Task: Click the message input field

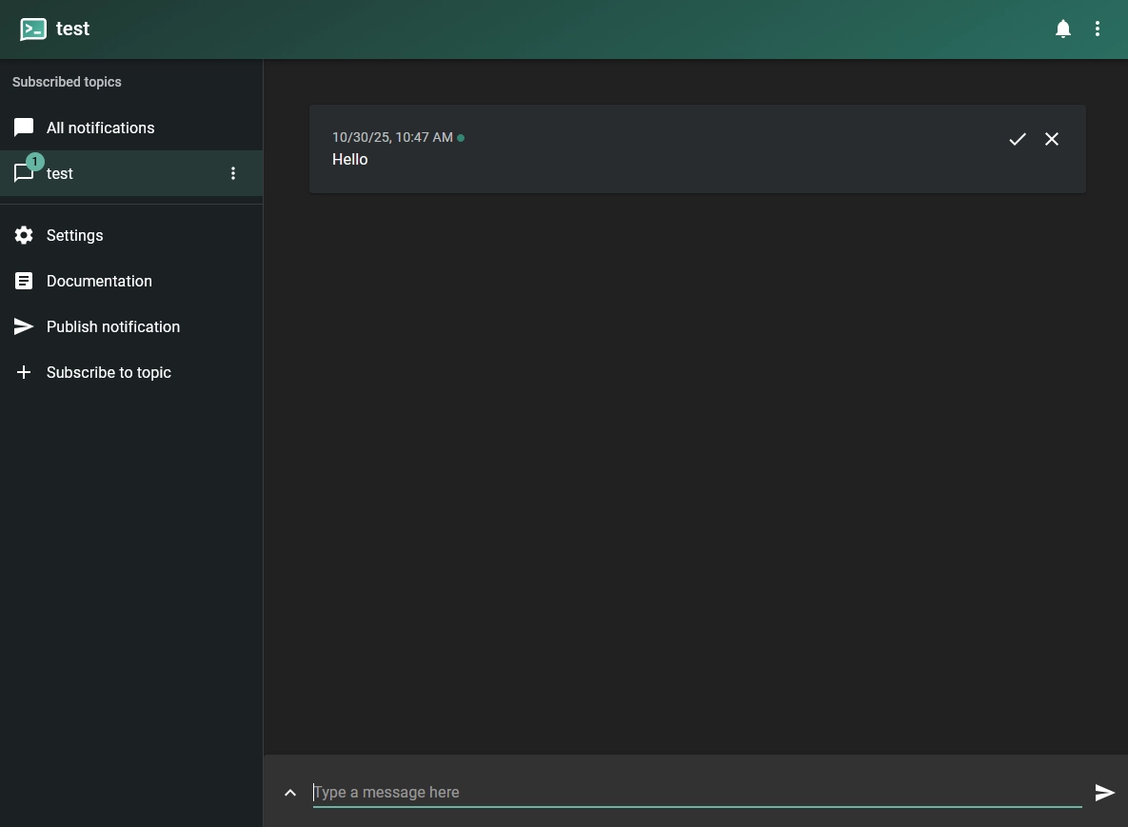Action: pyautogui.click(x=695, y=792)
